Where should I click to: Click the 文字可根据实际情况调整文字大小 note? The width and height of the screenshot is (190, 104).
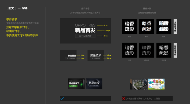pyautogui.click(x=85, y=13)
